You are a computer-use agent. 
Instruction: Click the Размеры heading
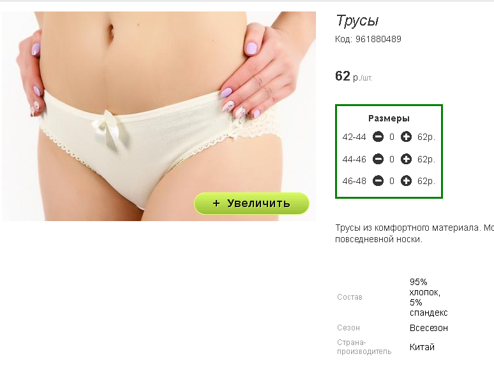389,119
